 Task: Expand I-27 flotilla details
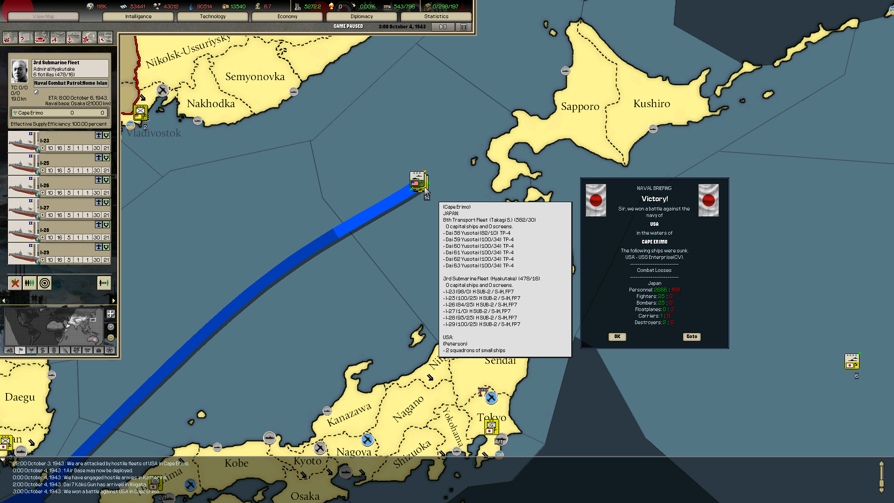click(x=43, y=215)
